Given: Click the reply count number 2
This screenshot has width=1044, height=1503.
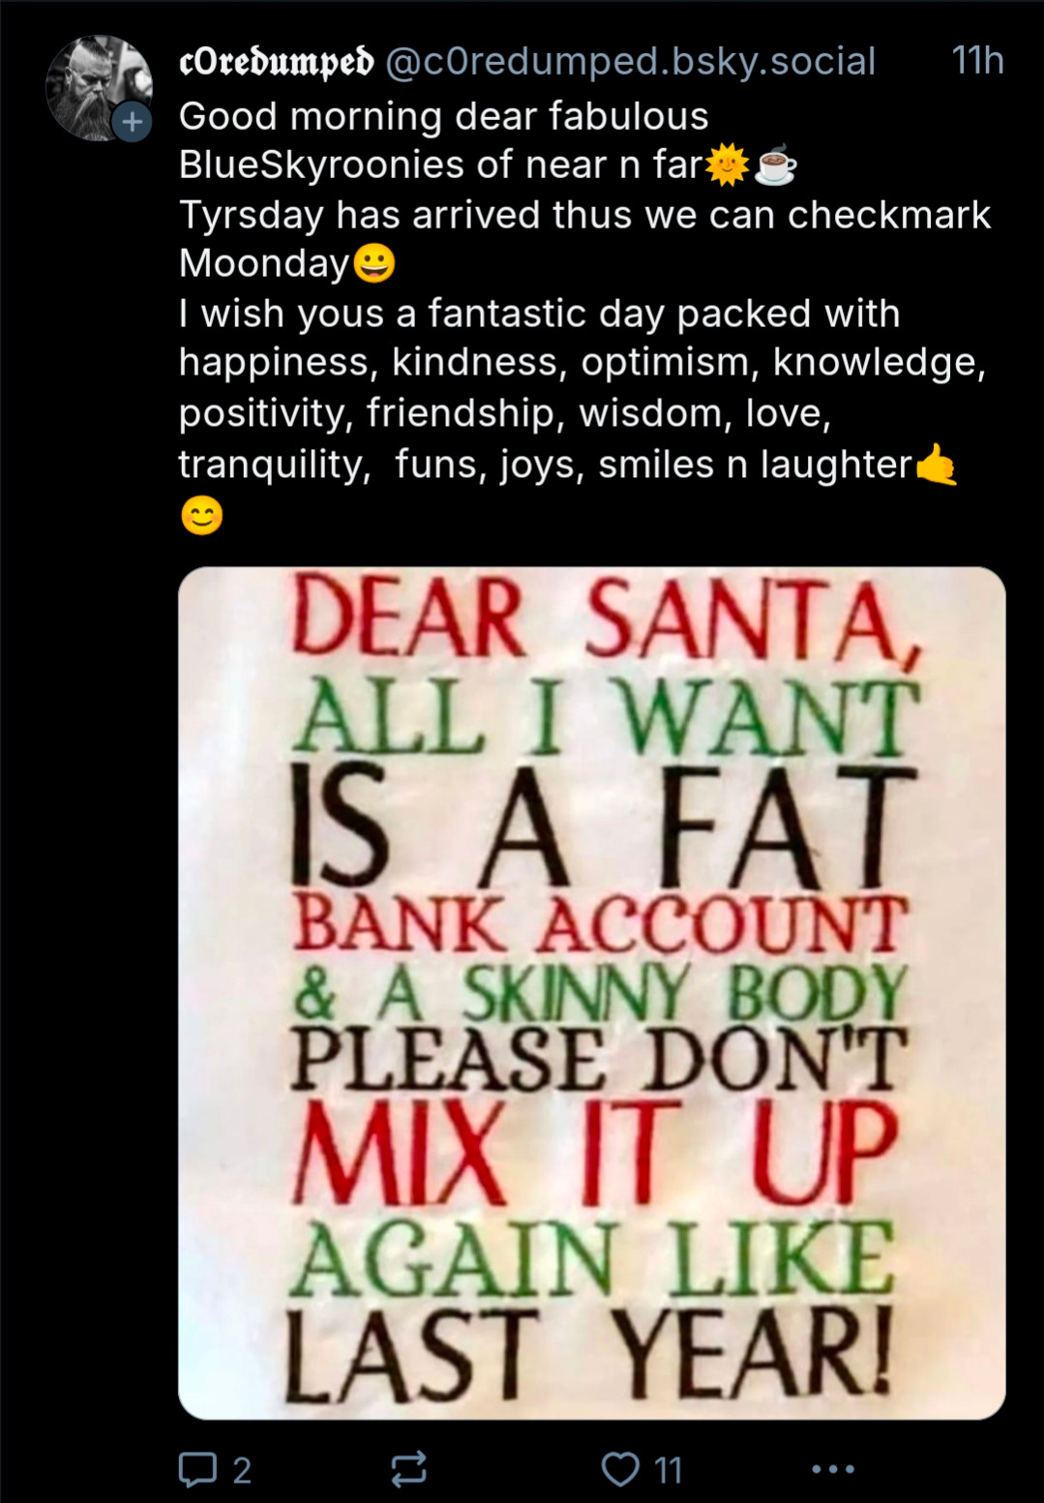Looking at the screenshot, I should (x=242, y=1470).
